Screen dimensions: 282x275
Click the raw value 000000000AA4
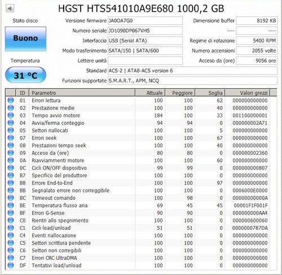click(250, 213)
